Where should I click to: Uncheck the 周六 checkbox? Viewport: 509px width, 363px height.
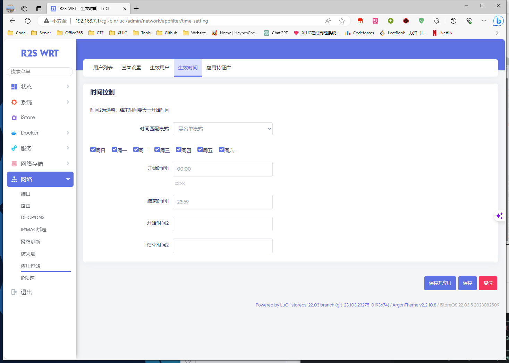(222, 149)
